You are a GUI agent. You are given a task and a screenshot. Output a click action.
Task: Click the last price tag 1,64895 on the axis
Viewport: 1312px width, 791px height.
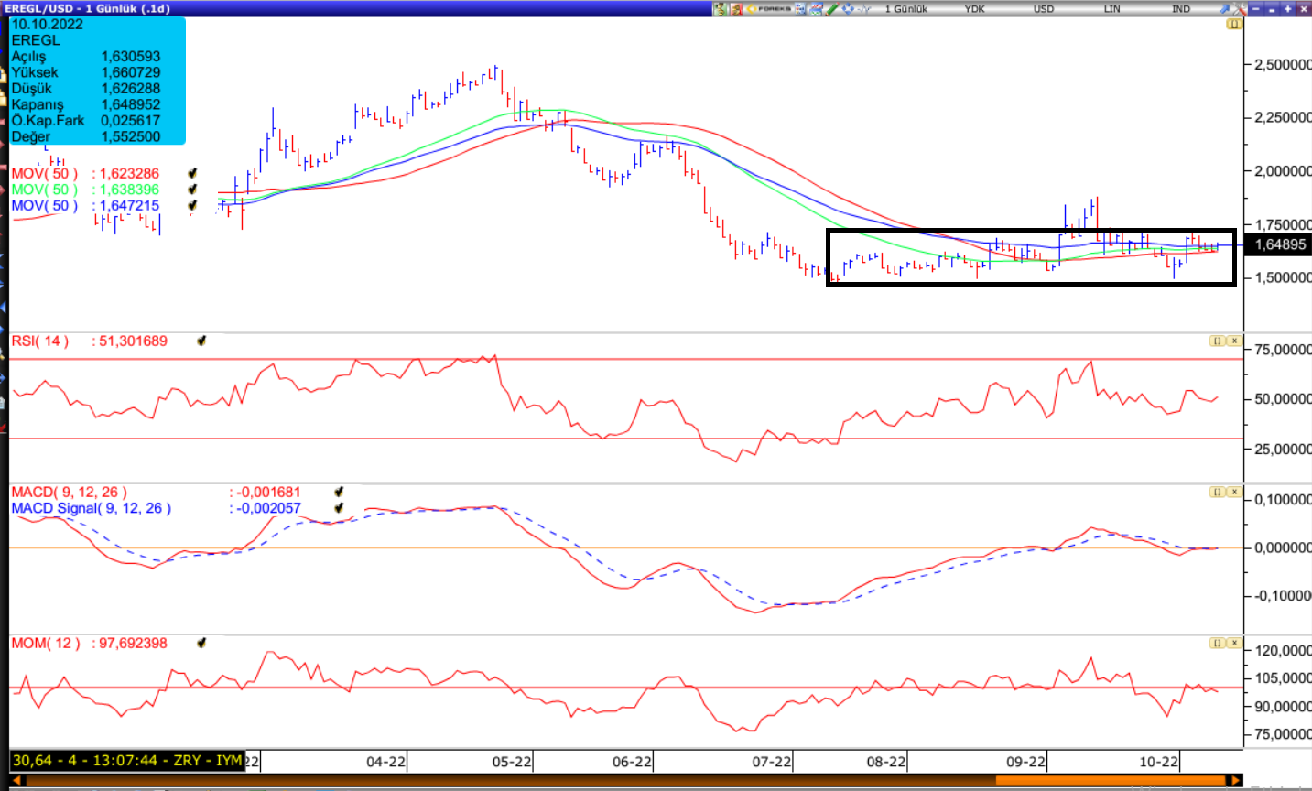coord(1278,244)
